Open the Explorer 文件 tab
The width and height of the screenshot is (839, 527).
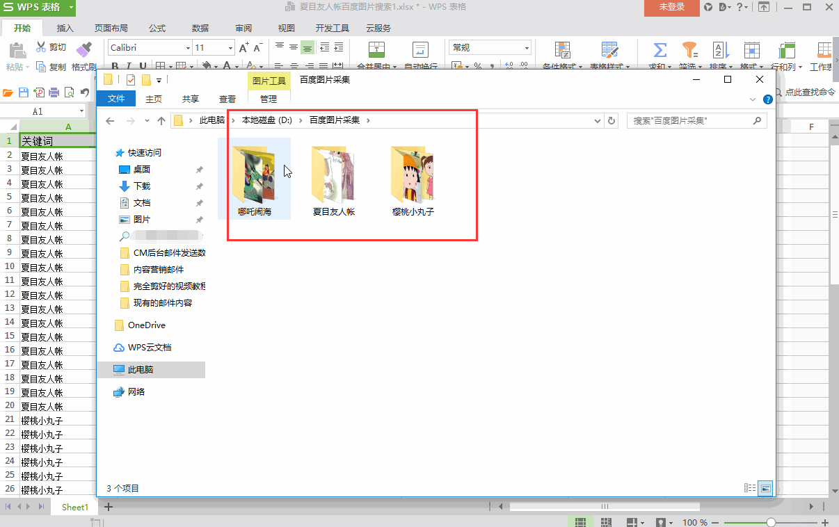[116, 99]
